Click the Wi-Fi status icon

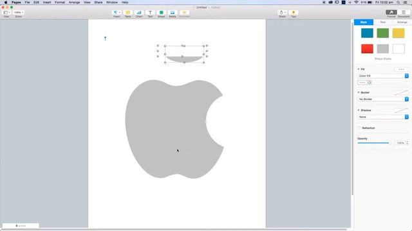[x=356, y=3]
